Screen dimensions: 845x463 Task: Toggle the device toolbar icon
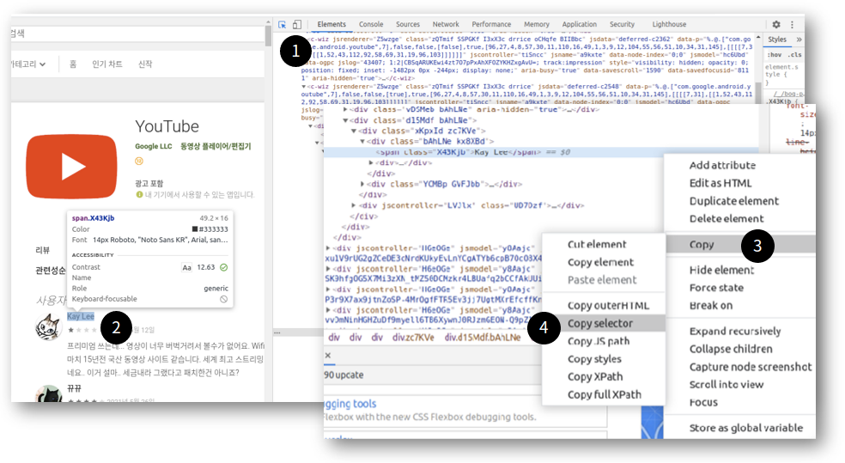297,24
